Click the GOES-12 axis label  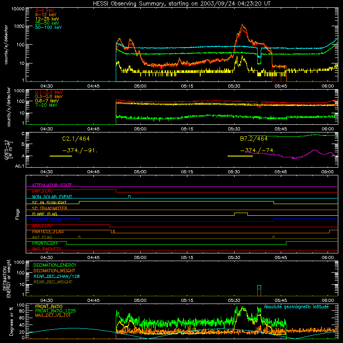(9, 150)
